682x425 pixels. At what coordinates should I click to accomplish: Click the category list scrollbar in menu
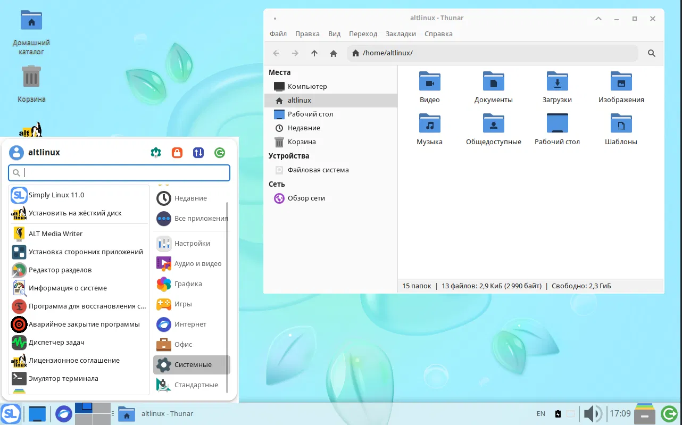pos(228,297)
